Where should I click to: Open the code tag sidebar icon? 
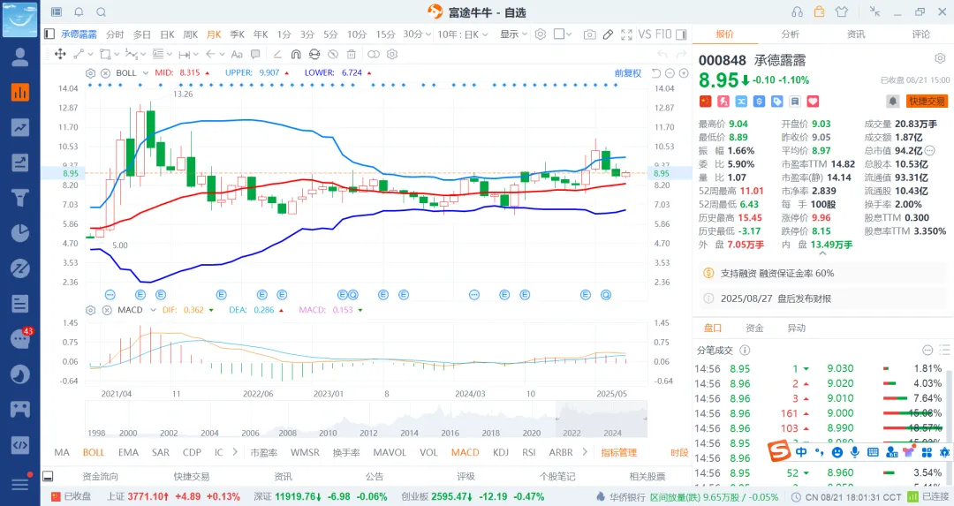[20, 445]
